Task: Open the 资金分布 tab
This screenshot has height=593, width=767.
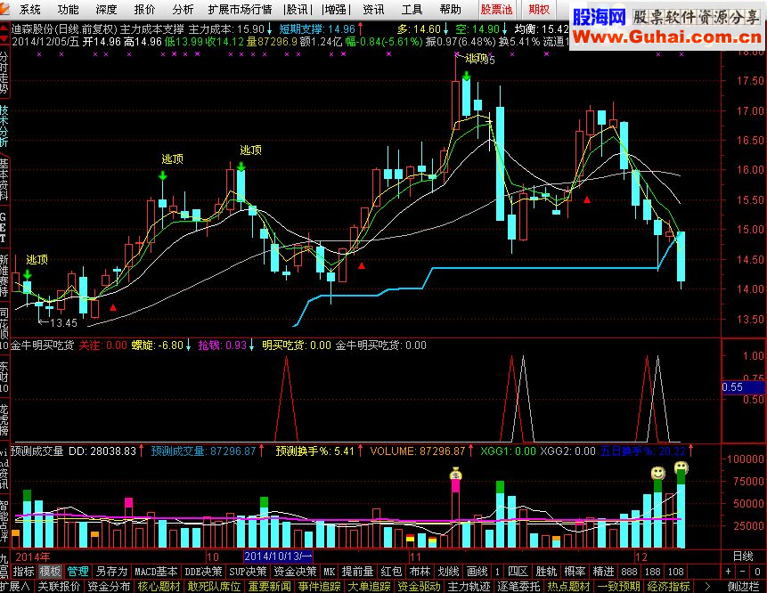Action: click(x=109, y=586)
